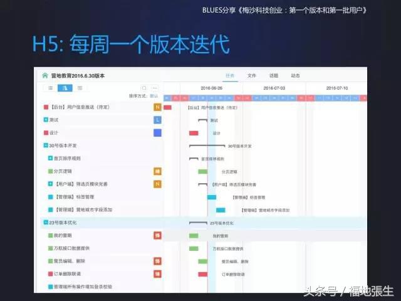Switch to the board columns view icon

click(x=80, y=88)
